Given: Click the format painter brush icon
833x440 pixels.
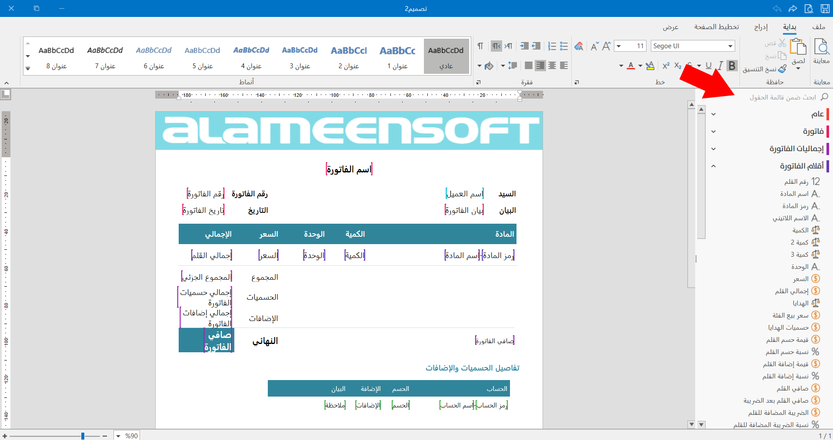Looking at the screenshot, I should click(x=783, y=69).
